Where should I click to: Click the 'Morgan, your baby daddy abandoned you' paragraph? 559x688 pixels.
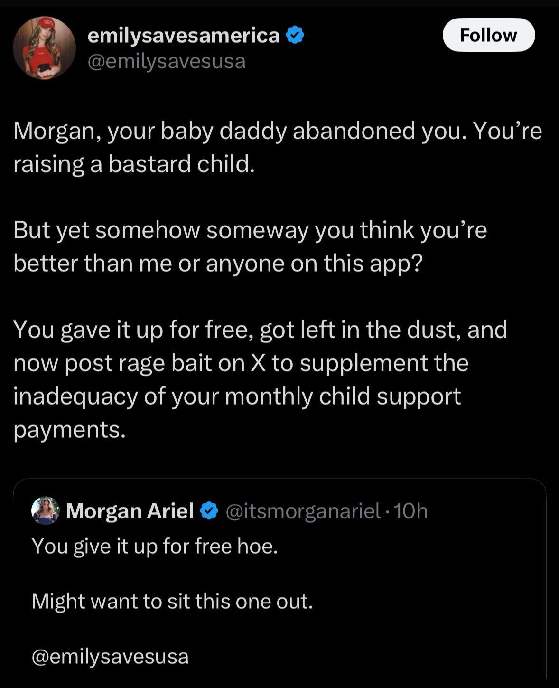[277, 131]
